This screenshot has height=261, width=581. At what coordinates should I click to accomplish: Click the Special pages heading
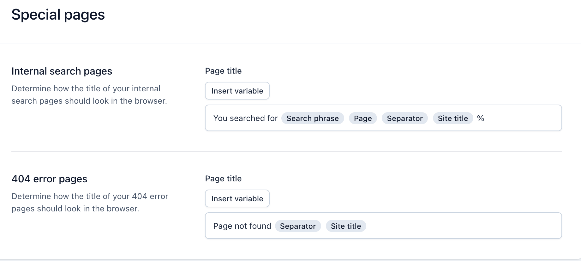tap(58, 14)
